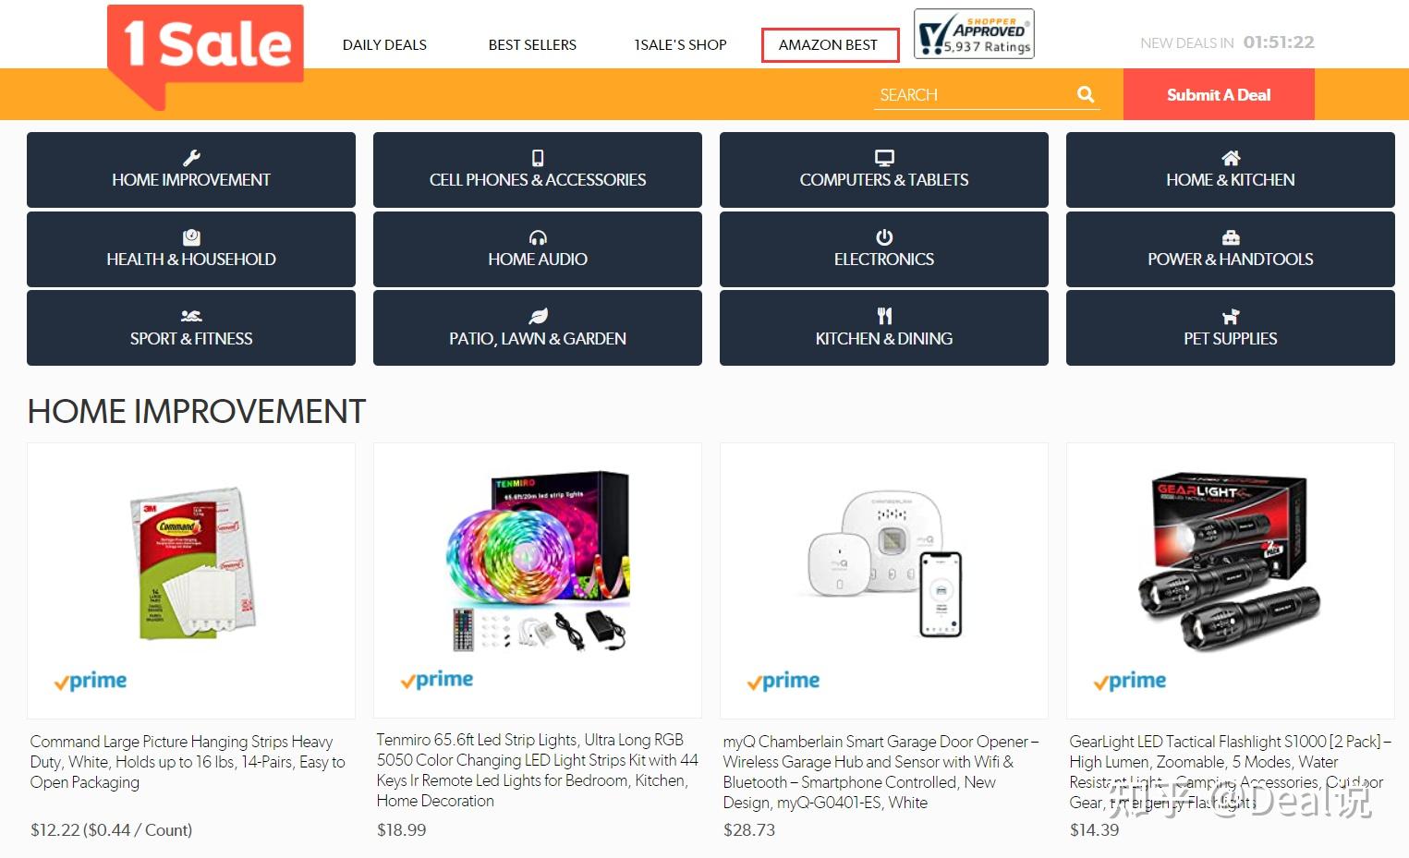Image resolution: width=1409 pixels, height=858 pixels.
Task: Open Best Sellers from the navigation
Action: point(532,44)
